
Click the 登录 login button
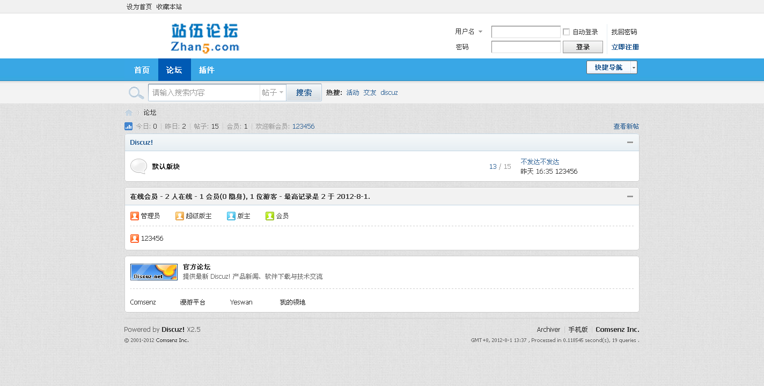583,47
